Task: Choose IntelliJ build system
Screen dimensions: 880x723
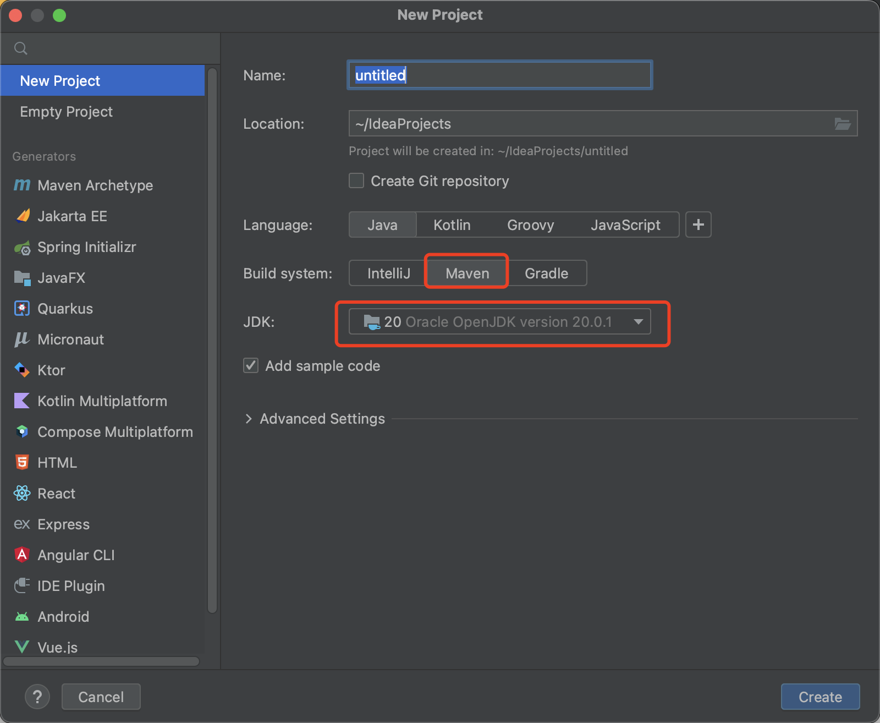Action: pos(389,273)
